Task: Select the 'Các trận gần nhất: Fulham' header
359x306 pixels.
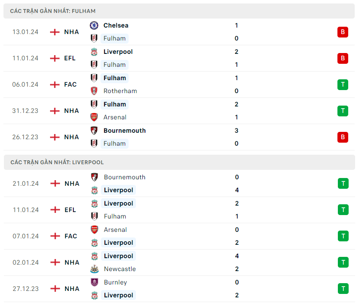Action: pyautogui.click(x=53, y=11)
